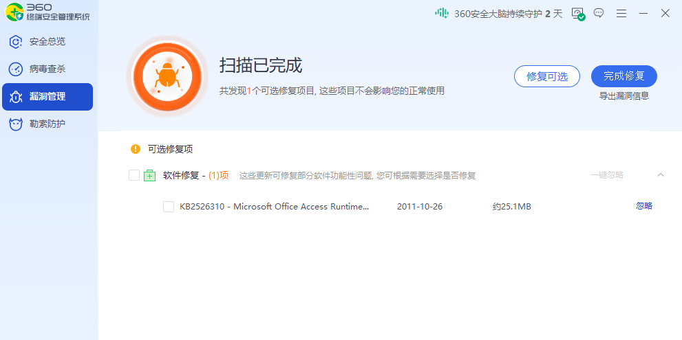Screen dimensions: 682x340
Task: Open the hamburger main menu
Action: [x=621, y=13]
